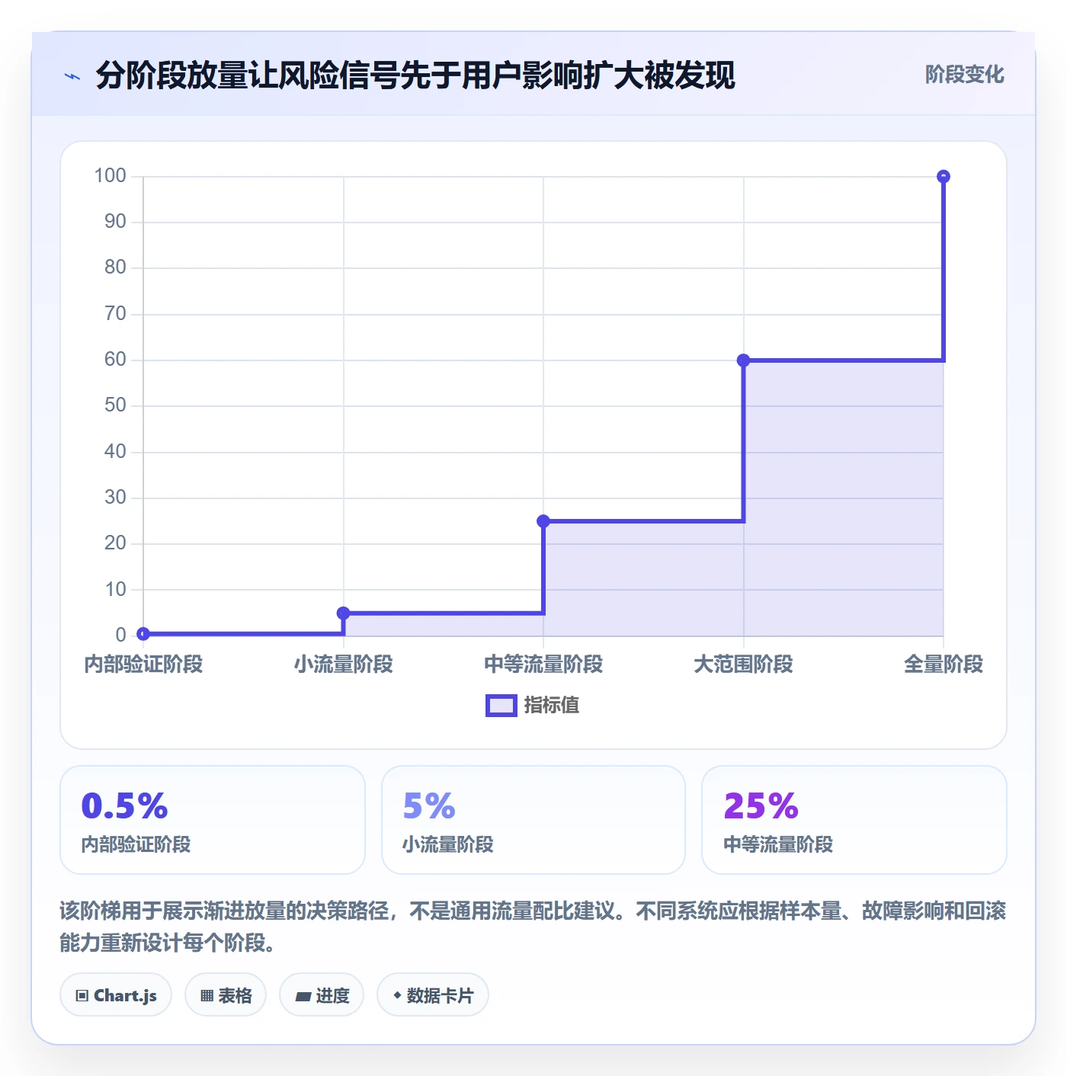Select the 0.5% 内部验证阶段 data card
Image resolution: width=1067 pixels, height=1076 pixels.
coord(213,820)
